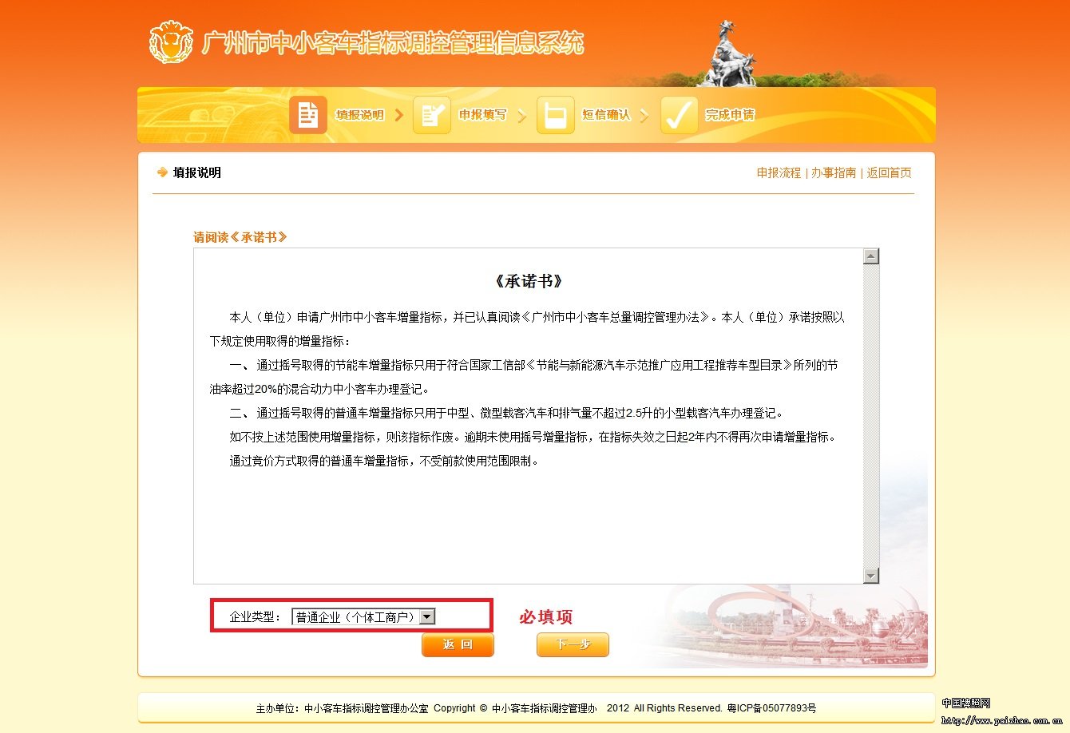This screenshot has width=1070, height=733.
Task: Click the 填报说明 document step icon
Action: [x=308, y=115]
